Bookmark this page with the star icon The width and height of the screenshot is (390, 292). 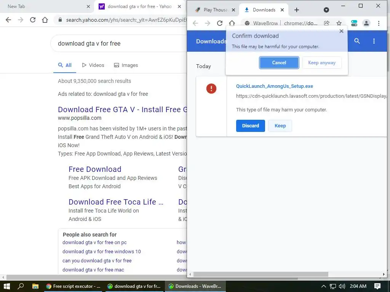pos(339,23)
